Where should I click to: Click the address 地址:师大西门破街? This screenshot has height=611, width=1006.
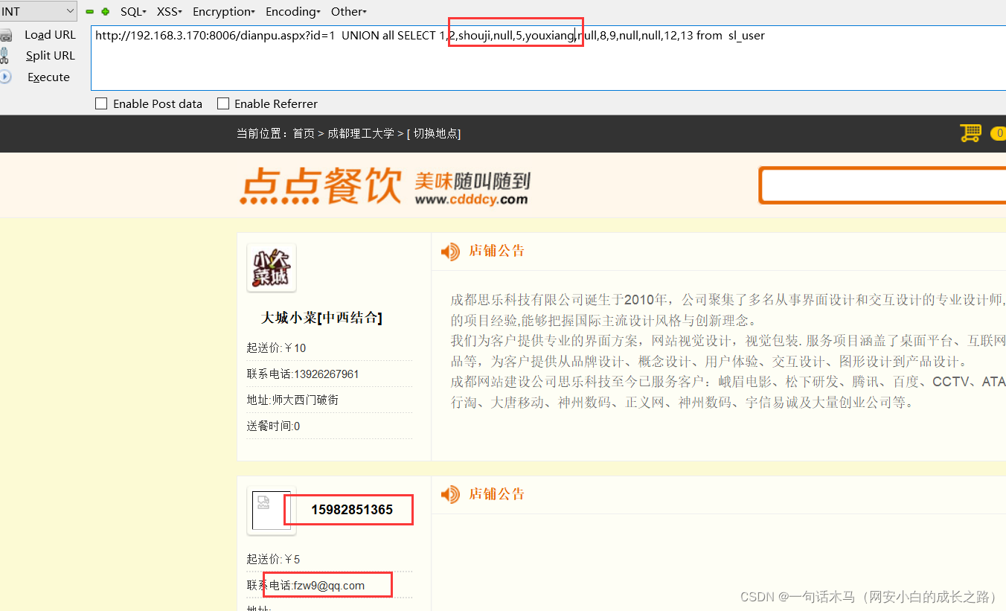[x=292, y=400]
